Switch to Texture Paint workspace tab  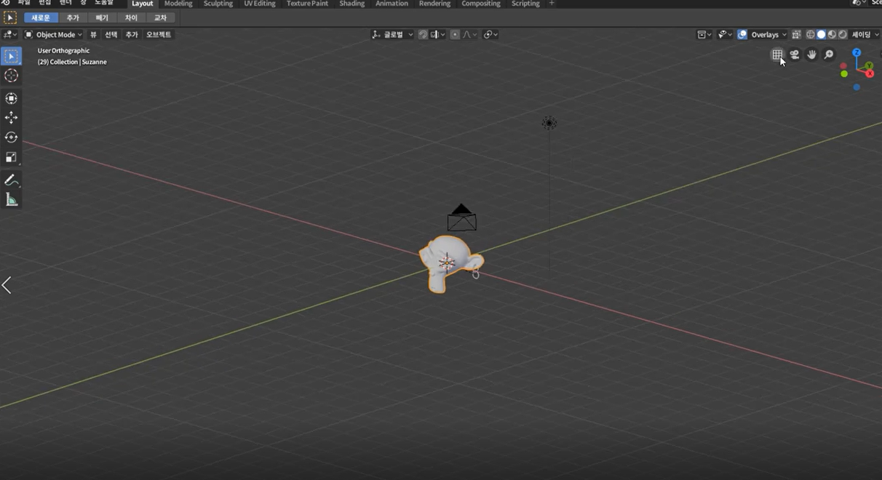click(307, 4)
